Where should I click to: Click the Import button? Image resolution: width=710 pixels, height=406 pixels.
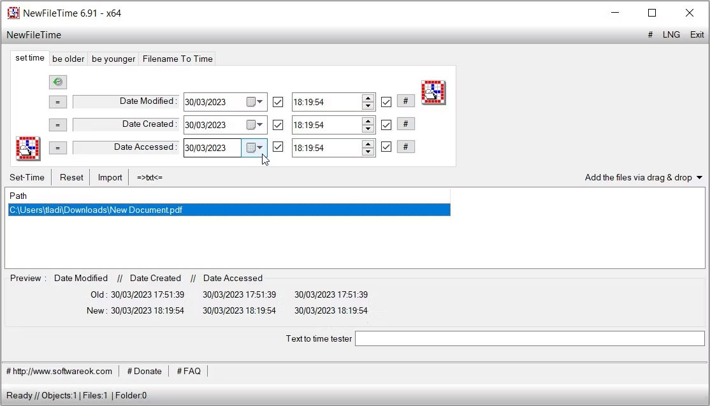click(110, 177)
